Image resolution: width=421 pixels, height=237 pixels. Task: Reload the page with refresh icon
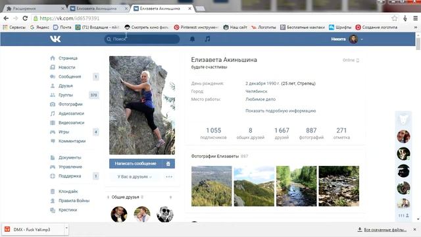(x=25, y=18)
